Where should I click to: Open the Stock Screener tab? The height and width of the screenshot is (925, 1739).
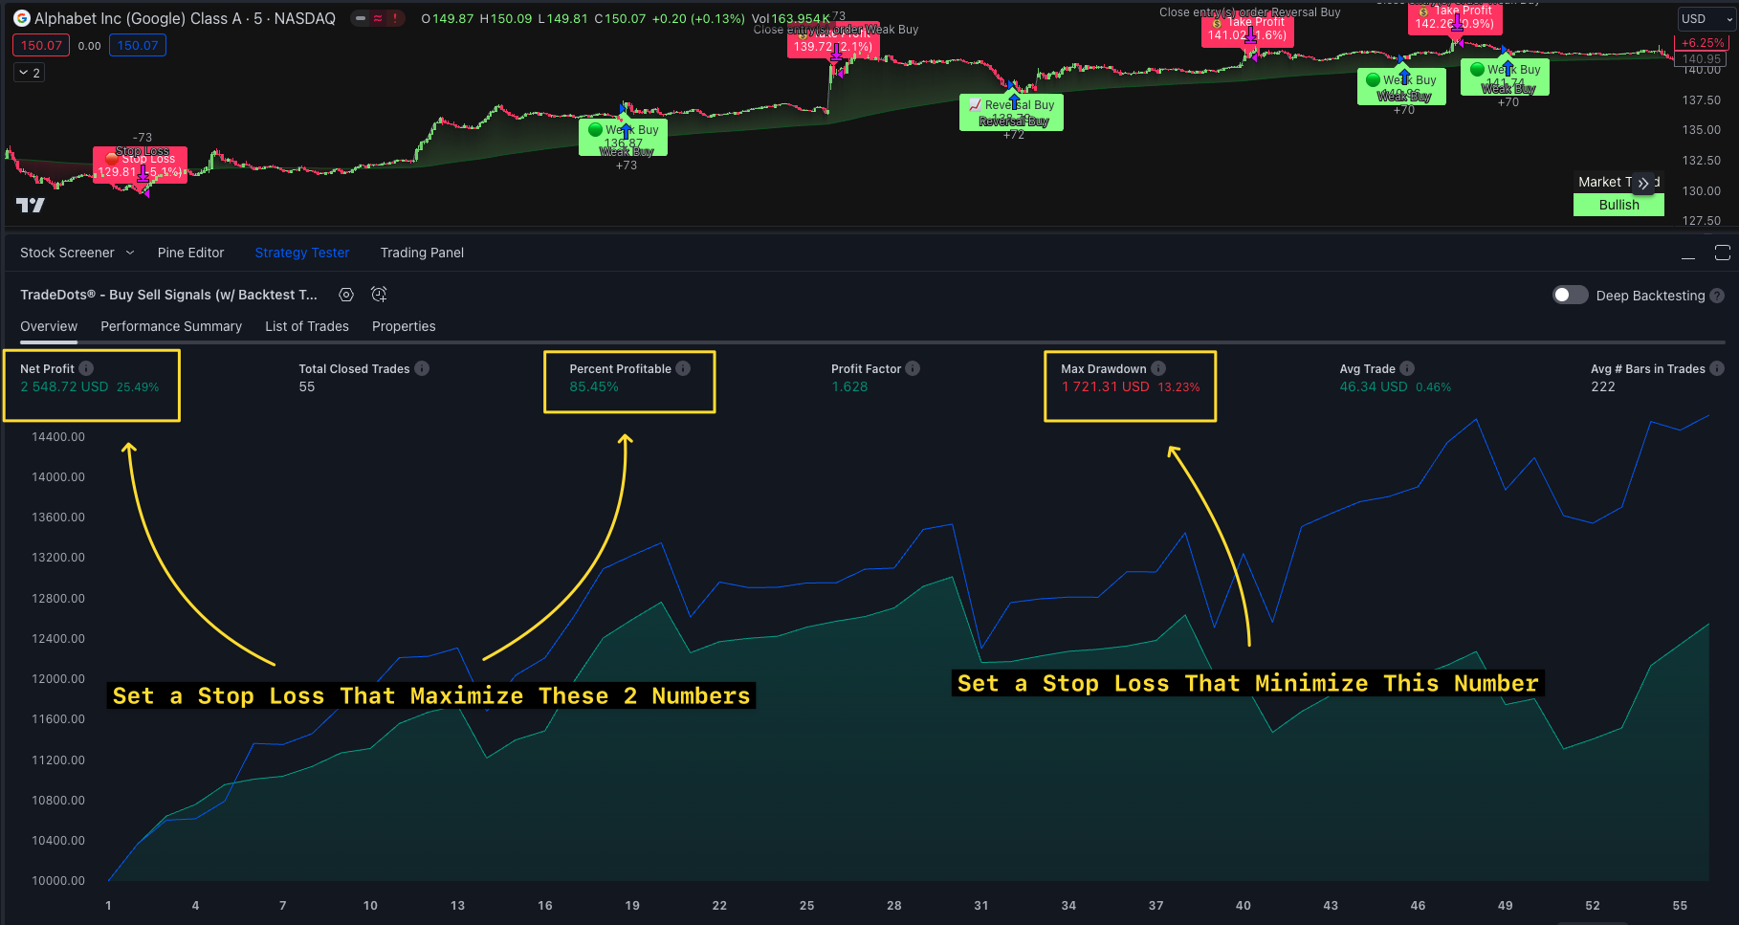(67, 253)
